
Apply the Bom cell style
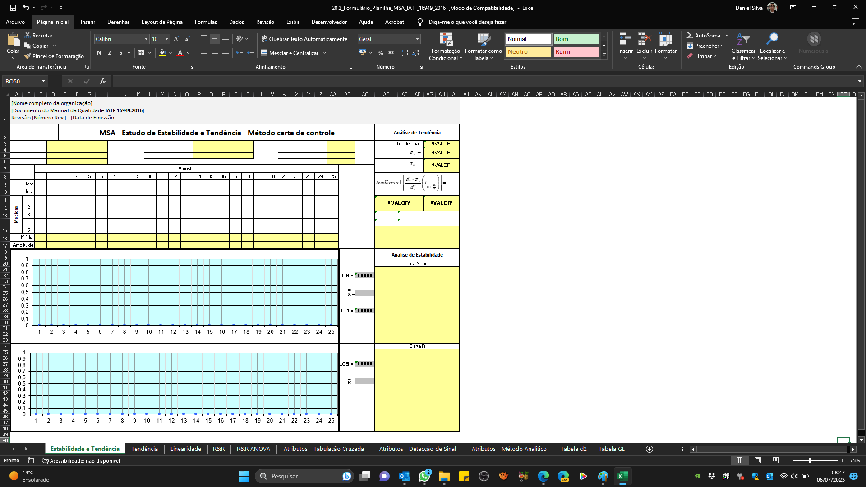tap(576, 39)
